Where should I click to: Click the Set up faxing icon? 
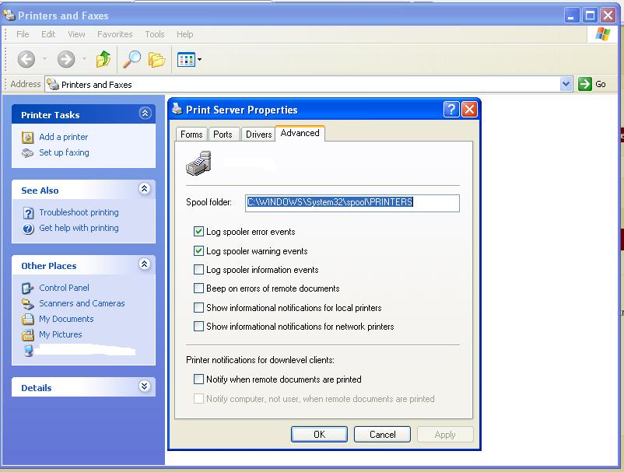27,152
